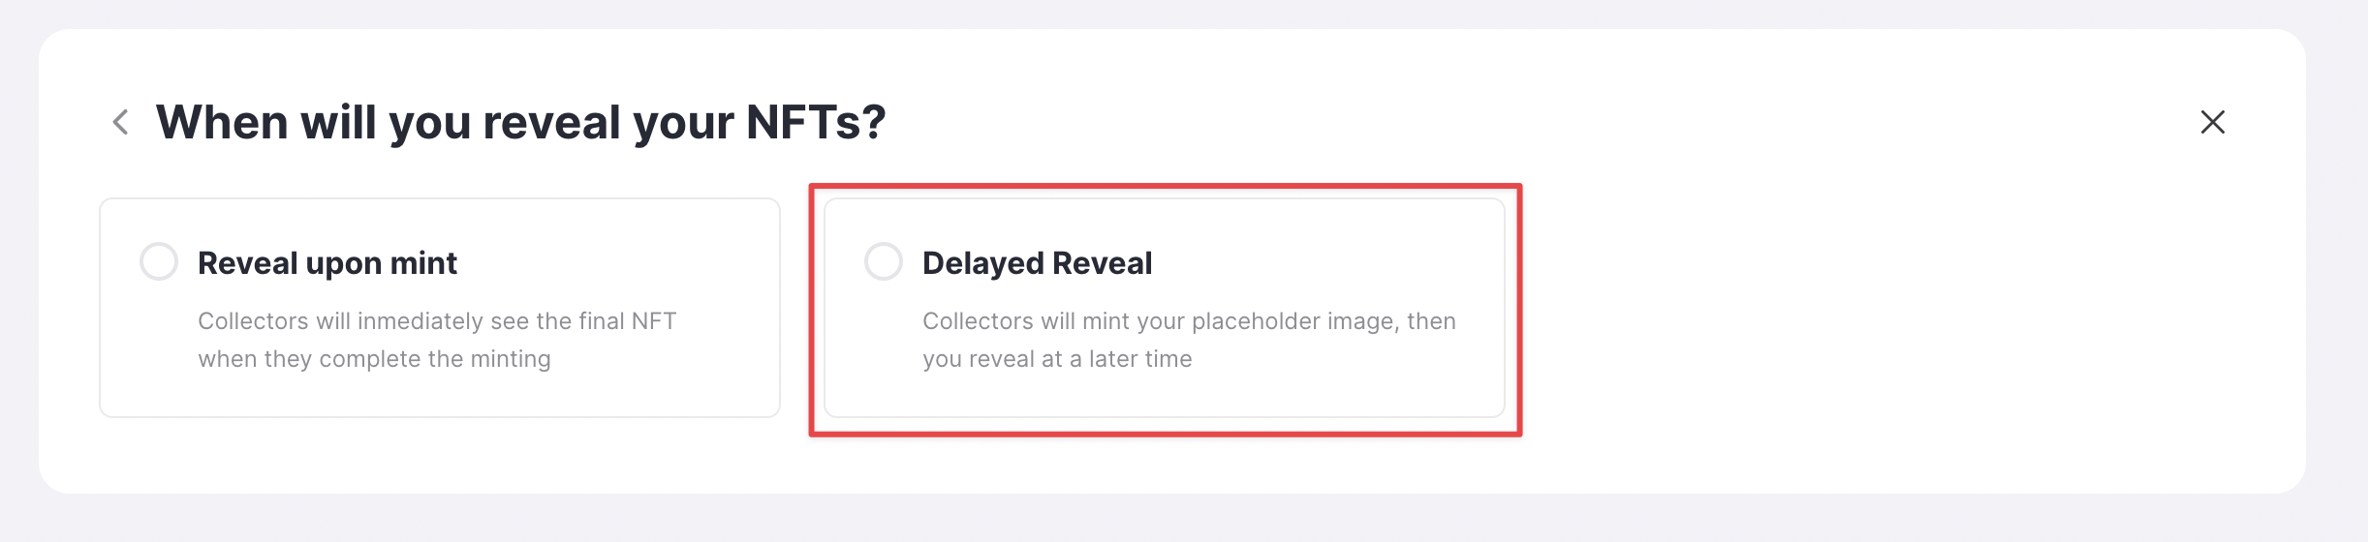This screenshot has height=542, width=2368.
Task: Click the word "Collectors" under Delayed Reveal
Action: [x=978, y=321]
